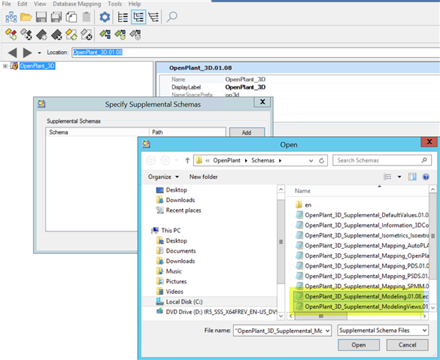Click the Path column header
Image resolution: width=440 pixels, height=360 pixels.
click(x=187, y=132)
